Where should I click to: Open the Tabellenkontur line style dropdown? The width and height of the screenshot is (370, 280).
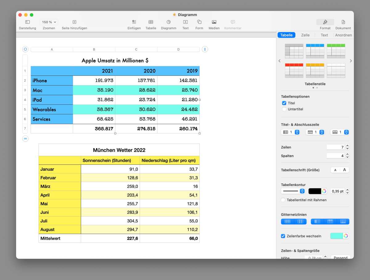(293, 191)
